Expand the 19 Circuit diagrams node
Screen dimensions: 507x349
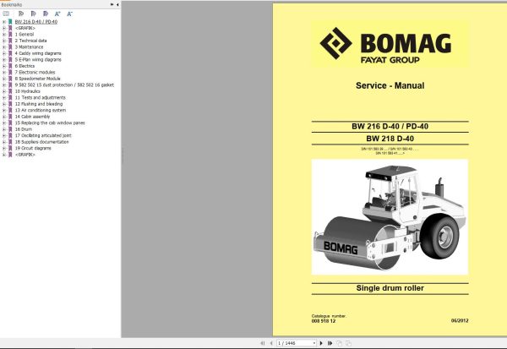click(4, 148)
